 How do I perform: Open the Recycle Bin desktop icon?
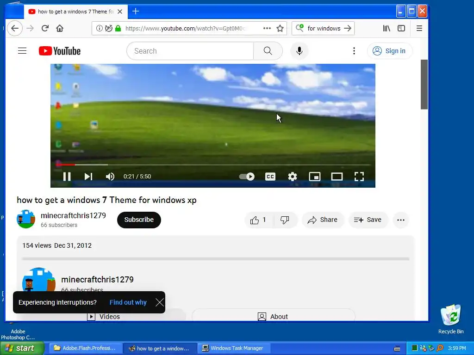451,319
